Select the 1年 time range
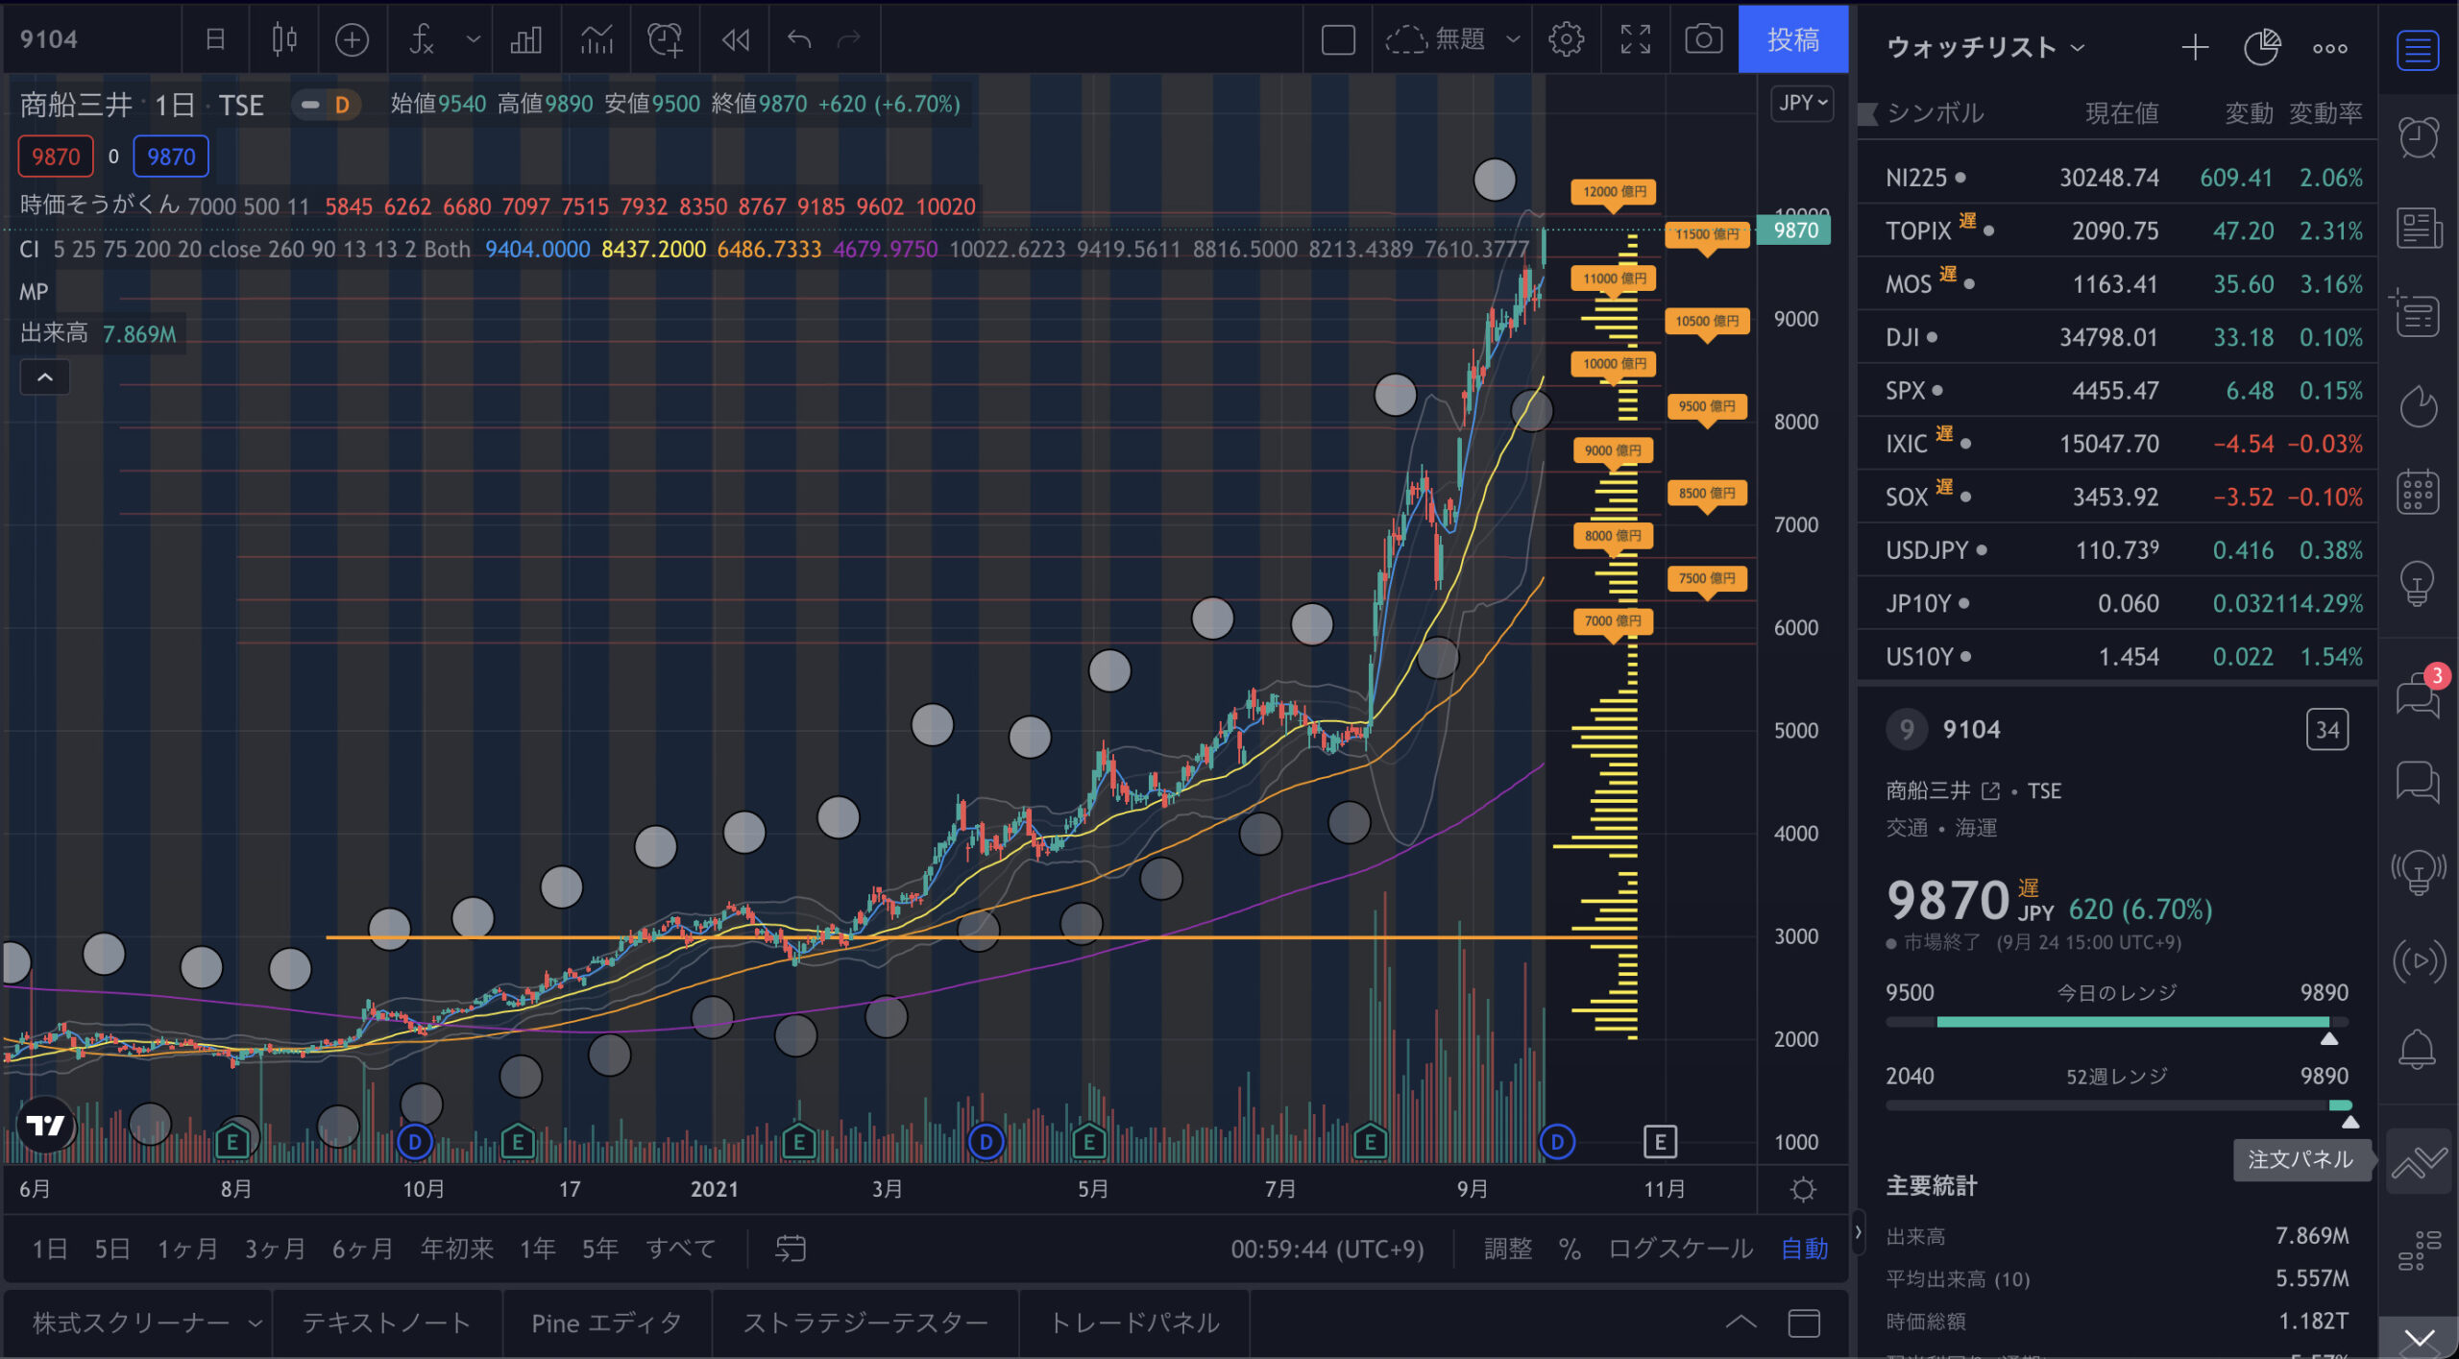This screenshot has width=2459, height=1359. (x=537, y=1249)
